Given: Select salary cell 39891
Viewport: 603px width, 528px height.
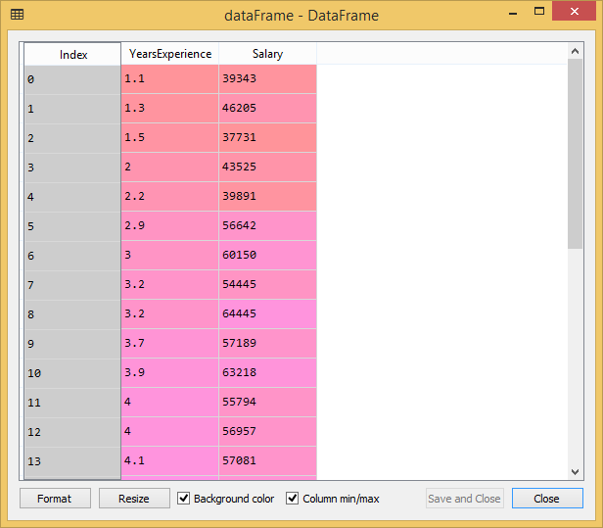Looking at the screenshot, I should tap(267, 197).
